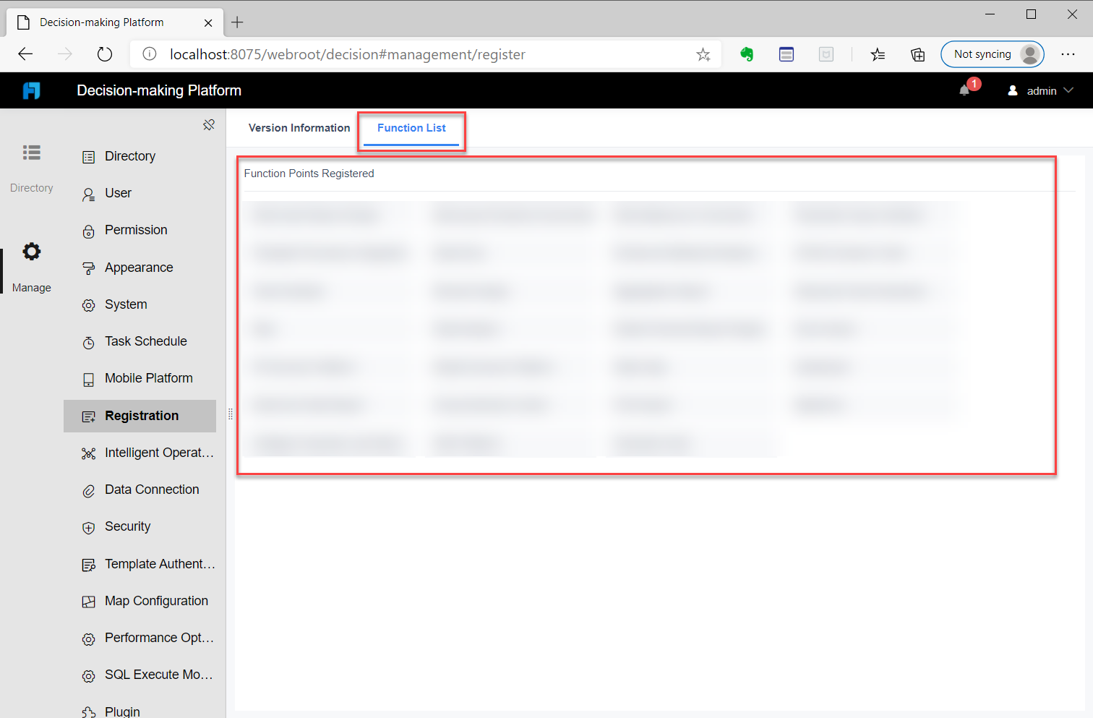Switch to Version Information tab
Screen dimensions: 1093x718
pyautogui.click(x=299, y=128)
